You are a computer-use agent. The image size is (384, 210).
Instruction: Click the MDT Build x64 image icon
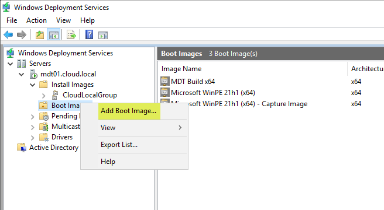(x=165, y=81)
